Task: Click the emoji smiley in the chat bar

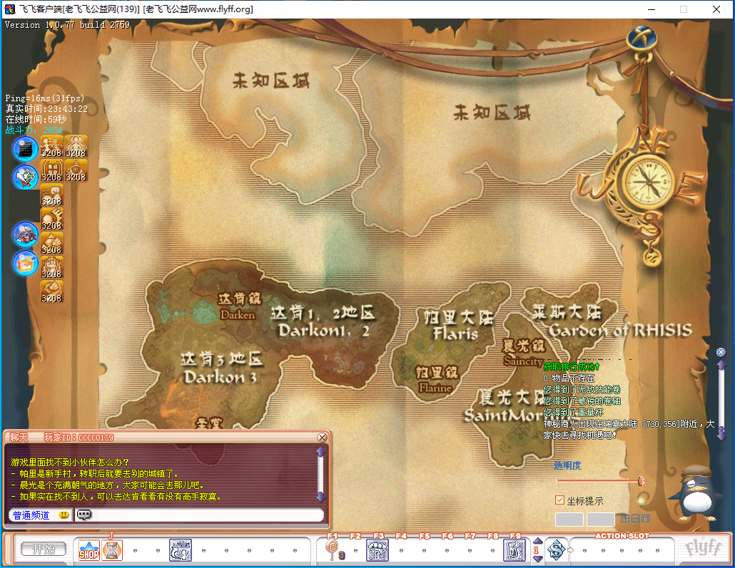Action: coord(64,515)
